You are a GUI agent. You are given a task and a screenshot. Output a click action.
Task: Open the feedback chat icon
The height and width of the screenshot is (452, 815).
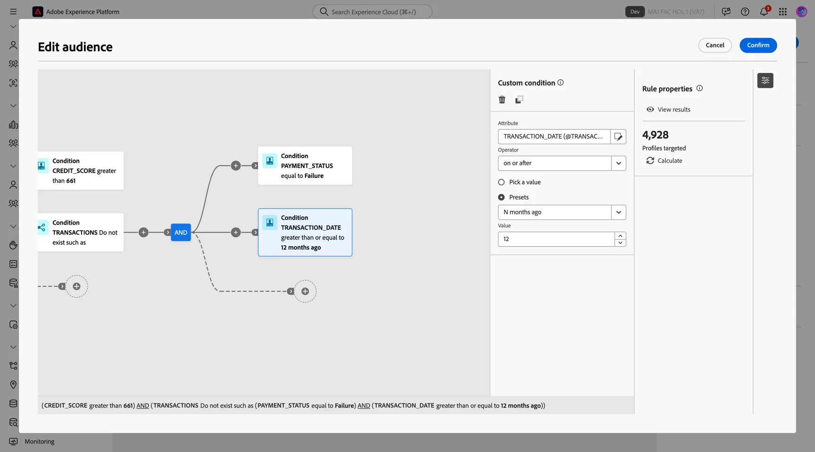click(726, 12)
